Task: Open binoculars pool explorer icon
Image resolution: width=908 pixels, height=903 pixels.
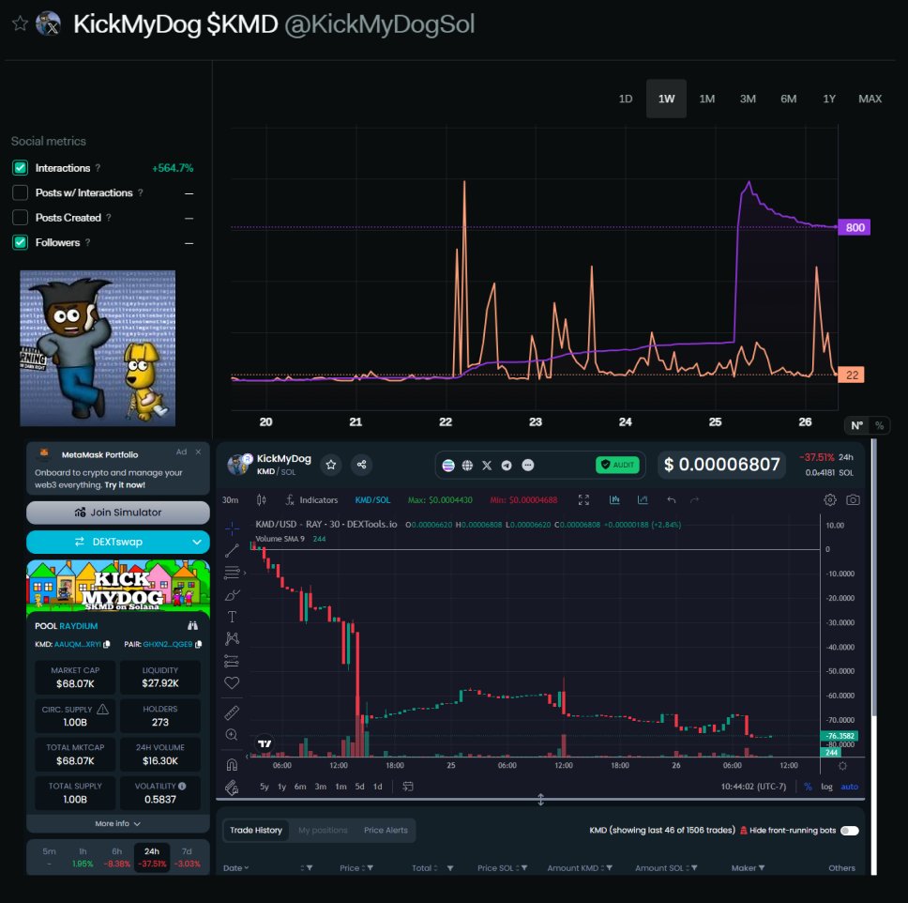Action: (192, 625)
